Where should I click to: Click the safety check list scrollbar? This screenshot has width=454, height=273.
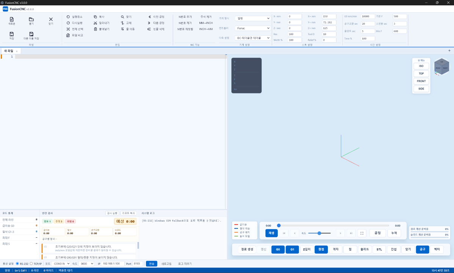(138, 245)
